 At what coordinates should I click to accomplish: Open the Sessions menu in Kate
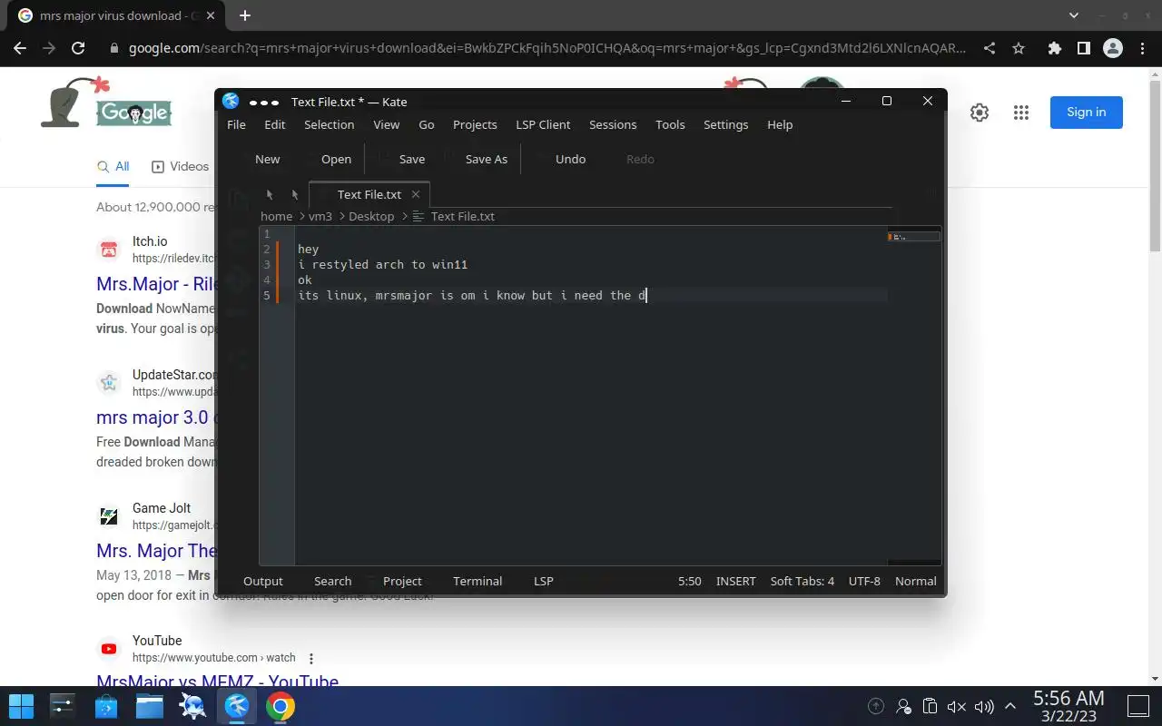(x=613, y=124)
